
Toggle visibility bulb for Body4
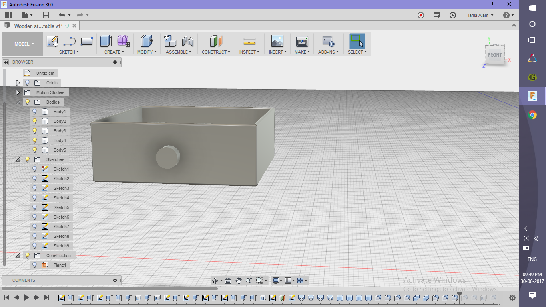pos(34,140)
